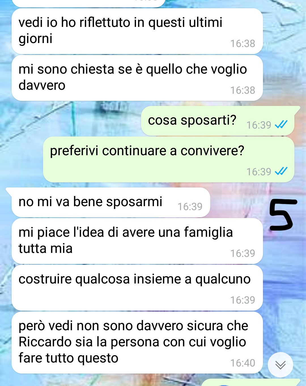Tap the 16:39 timestamp beside 'no mi va bene sposarmi'
This screenshot has height=386, width=306.
(x=190, y=206)
